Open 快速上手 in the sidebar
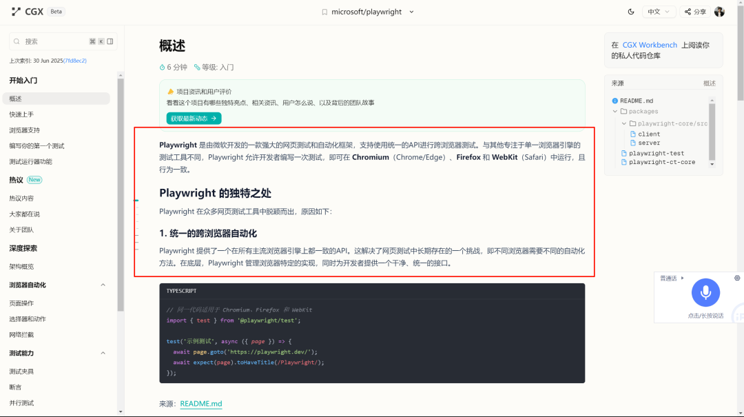This screenshot has height=417, width=744. (21, 114)
